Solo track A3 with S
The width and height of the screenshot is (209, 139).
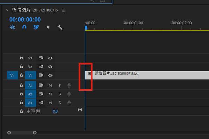point(60,103)
